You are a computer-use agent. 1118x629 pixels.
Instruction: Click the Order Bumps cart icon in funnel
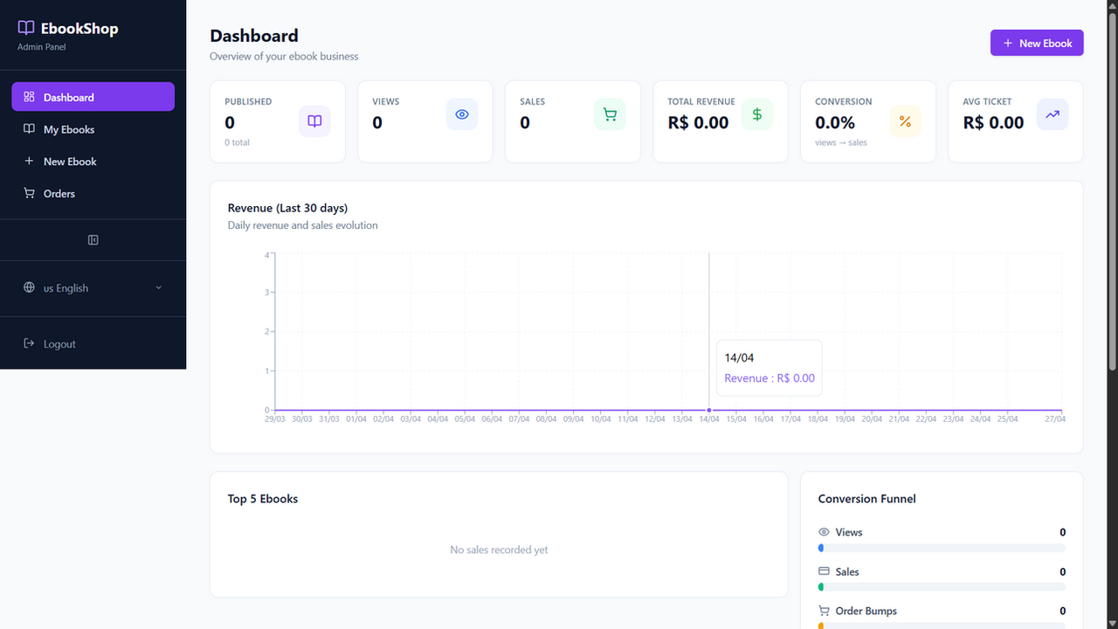click(x=824, y=611)
